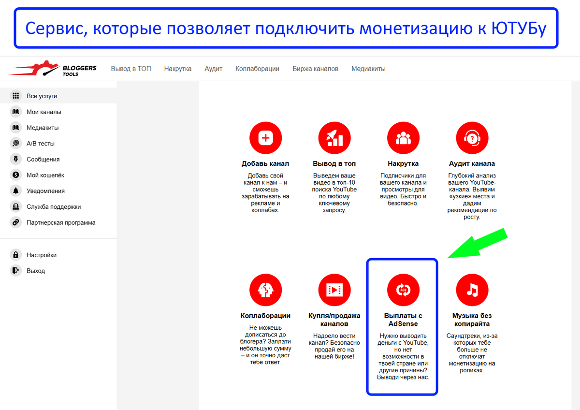Click the Аудит канала heading
Viewport: 580px width, 410px height.
tap(472, 164)
